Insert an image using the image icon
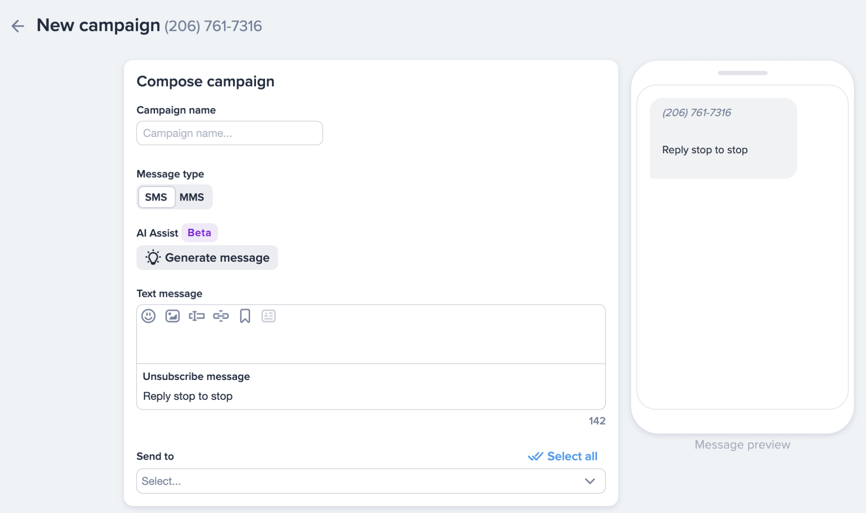The height and width of the screenshot is (513, 866). coord(172,316)
